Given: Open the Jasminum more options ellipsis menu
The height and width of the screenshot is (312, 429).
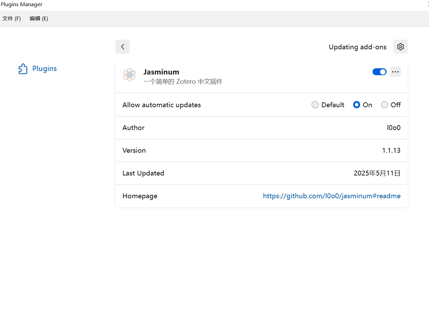Looking at the screenshot, I should [x=395, y=72].
